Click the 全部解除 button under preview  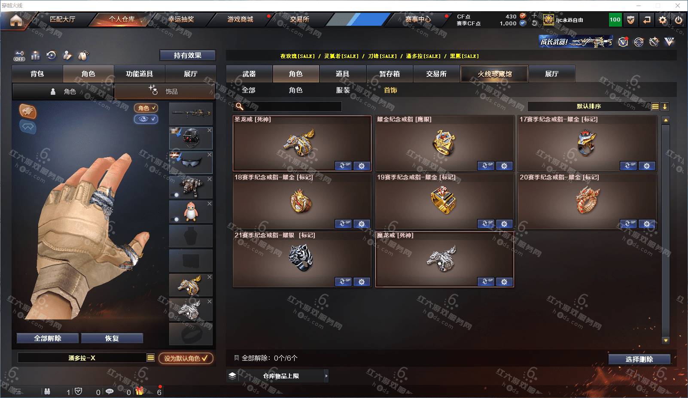pos(48,338)
